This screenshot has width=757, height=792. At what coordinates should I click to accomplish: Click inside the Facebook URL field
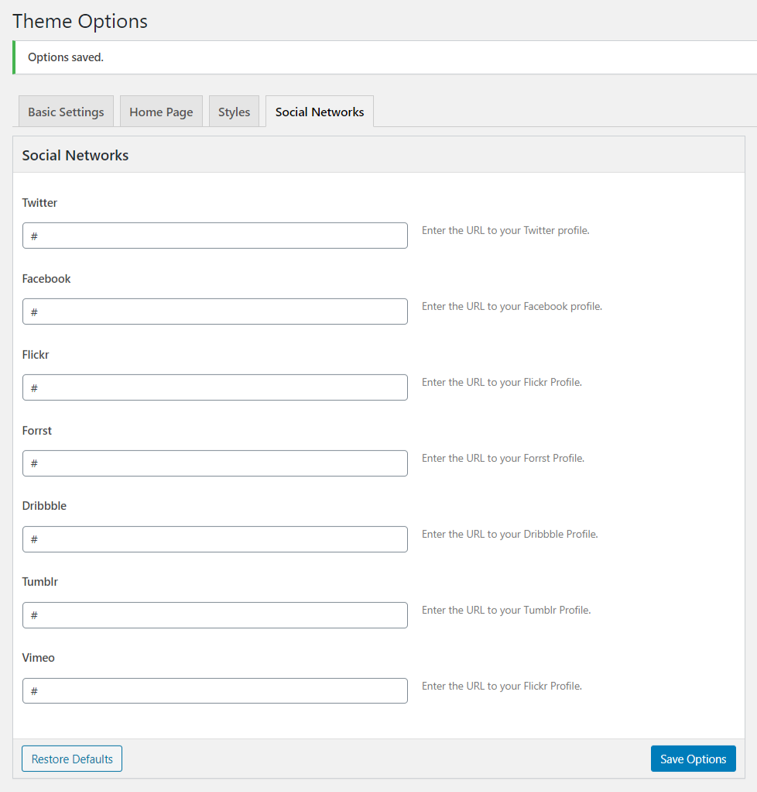click(x=215, y=312)
